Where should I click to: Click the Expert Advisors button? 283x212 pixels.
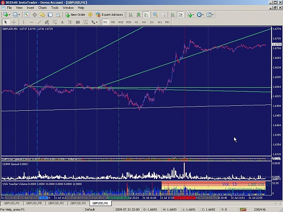pos(110,14)
